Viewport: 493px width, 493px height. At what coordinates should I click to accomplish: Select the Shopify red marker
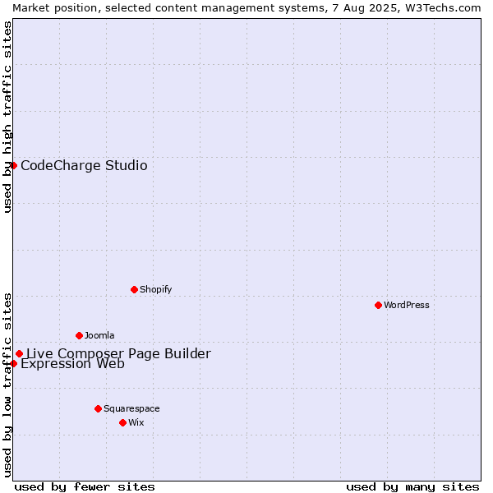pyautogui.click(x=134, y=289)
